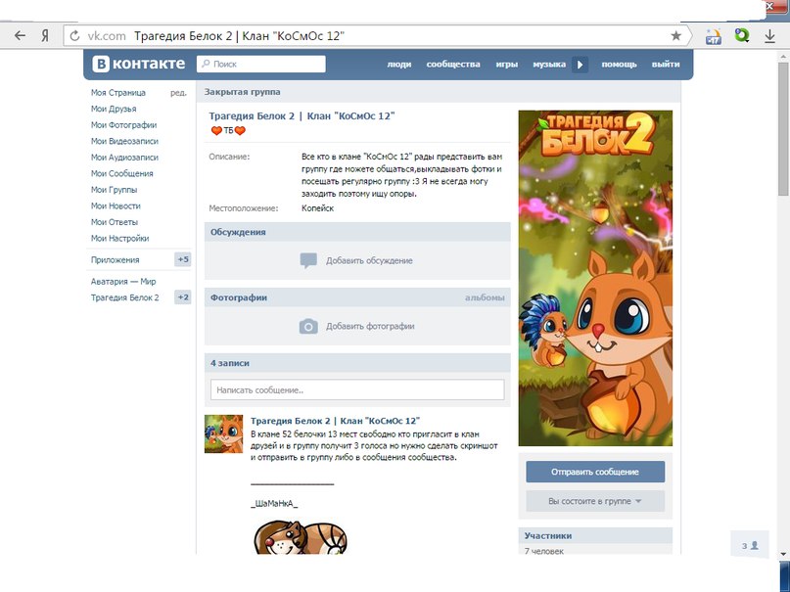This screenshot has width=790, height=592.
Task: Click выйти to log out
Action: point(666,65)
